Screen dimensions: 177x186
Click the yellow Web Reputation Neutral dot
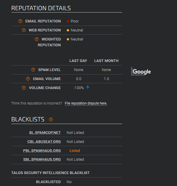[x=68, y=30]
